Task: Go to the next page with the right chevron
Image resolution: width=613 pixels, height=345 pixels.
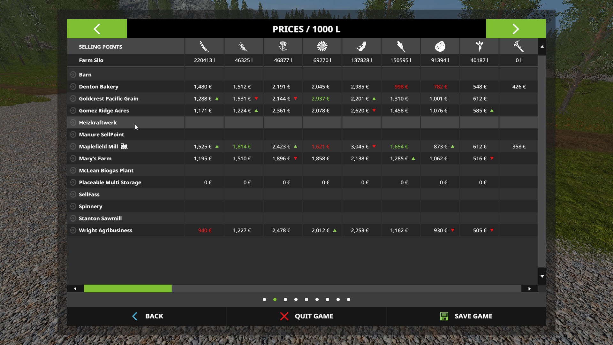Action: tap(516, 29)
